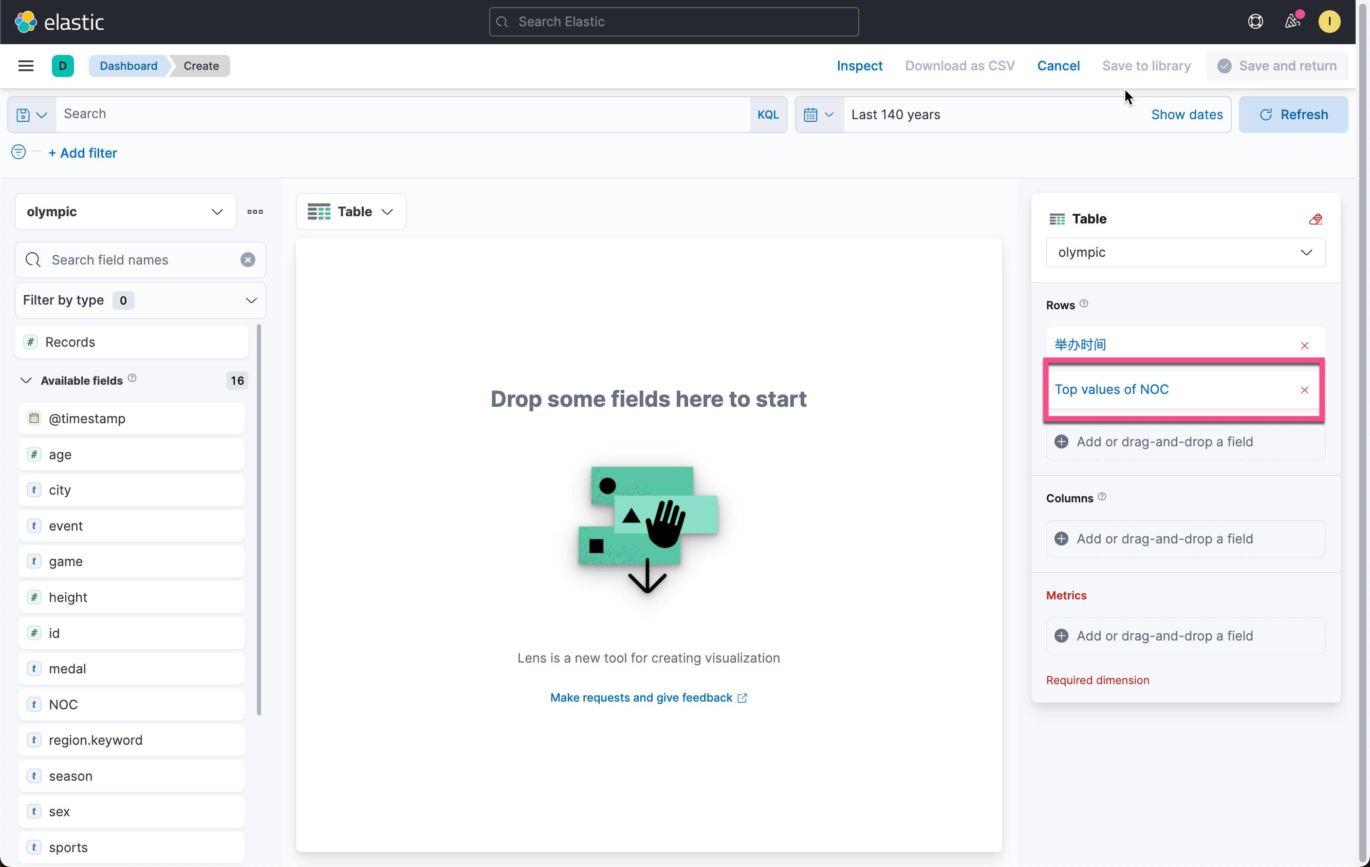Open the hamburger navigation menu

(x=26, y=66)
